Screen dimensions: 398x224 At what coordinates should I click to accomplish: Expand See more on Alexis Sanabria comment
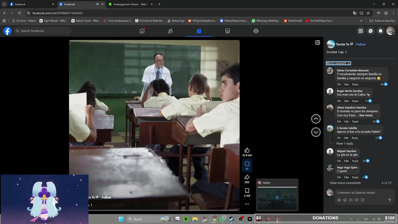366,115
